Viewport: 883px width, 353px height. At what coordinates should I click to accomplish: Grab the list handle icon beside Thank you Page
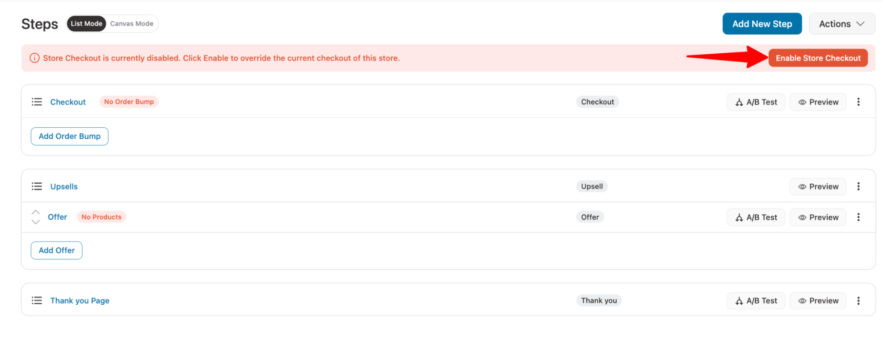(x=37, y=301)
